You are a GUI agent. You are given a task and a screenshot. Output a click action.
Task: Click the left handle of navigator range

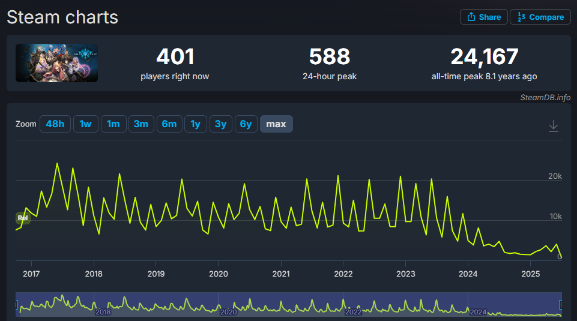coord(17,304)
